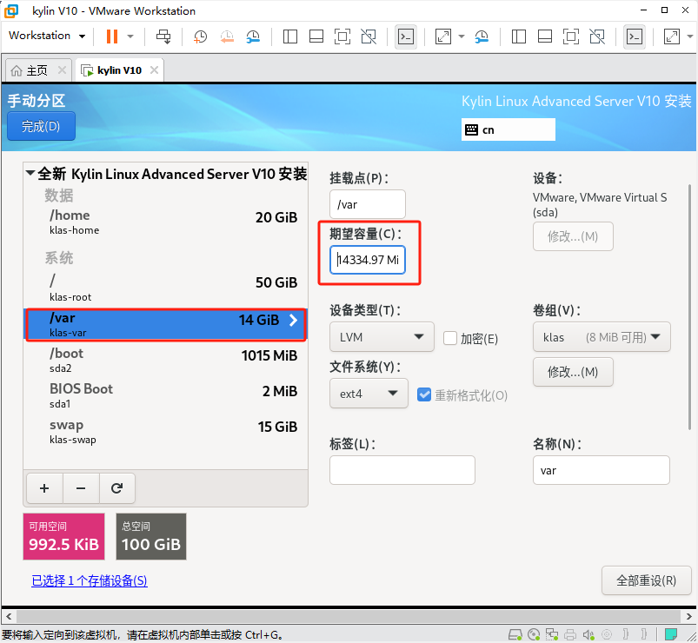Screen dimensions: 698x643
Task: Click the empty 标签(L) input field
Action: click(x=402, y=470)
